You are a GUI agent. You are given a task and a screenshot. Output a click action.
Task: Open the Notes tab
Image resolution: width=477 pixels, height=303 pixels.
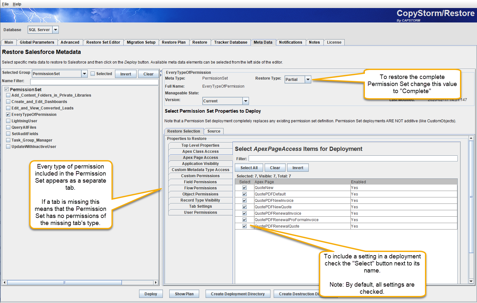(314, 42)
